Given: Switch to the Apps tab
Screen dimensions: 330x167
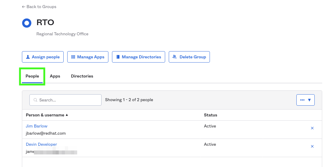Looking at the screenshot, I should point(55,76).
